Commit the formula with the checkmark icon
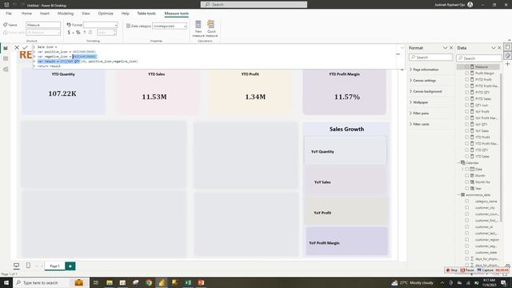512x288 pixels. 25,48
